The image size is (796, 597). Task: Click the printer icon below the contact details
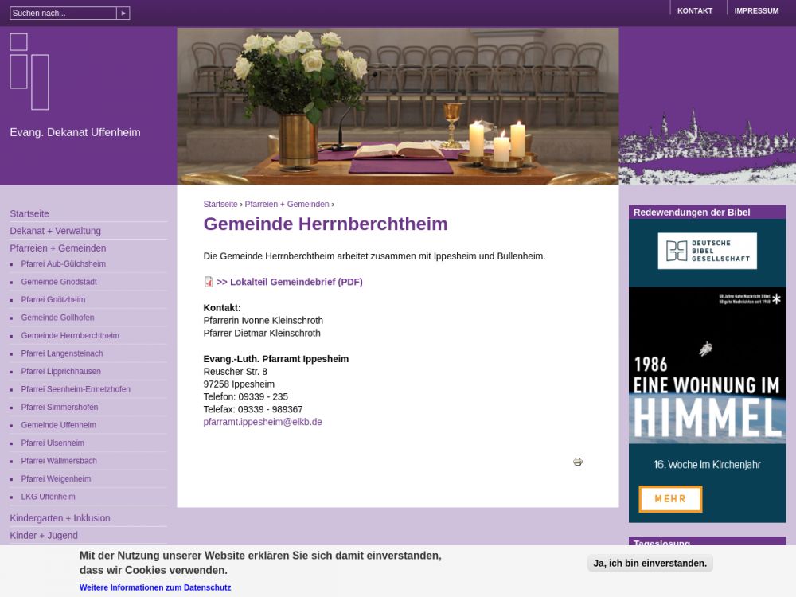pos(578,462)
